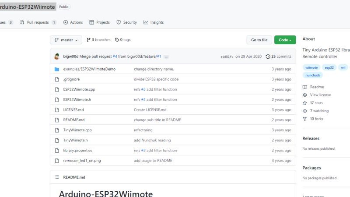Open the .gitignore file
The width and height of the screenshot is (350, 197).
click(71, 79)
